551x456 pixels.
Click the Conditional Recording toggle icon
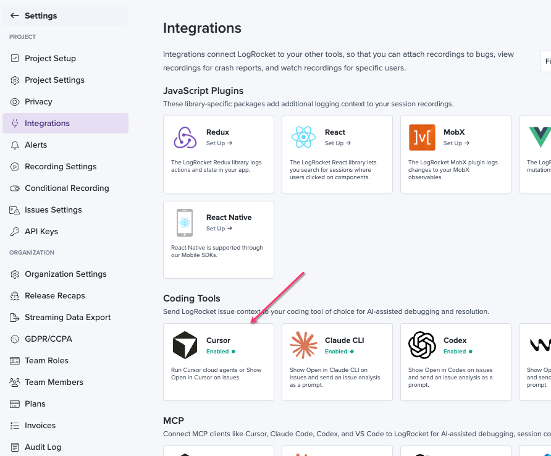(x=15, y=188)
